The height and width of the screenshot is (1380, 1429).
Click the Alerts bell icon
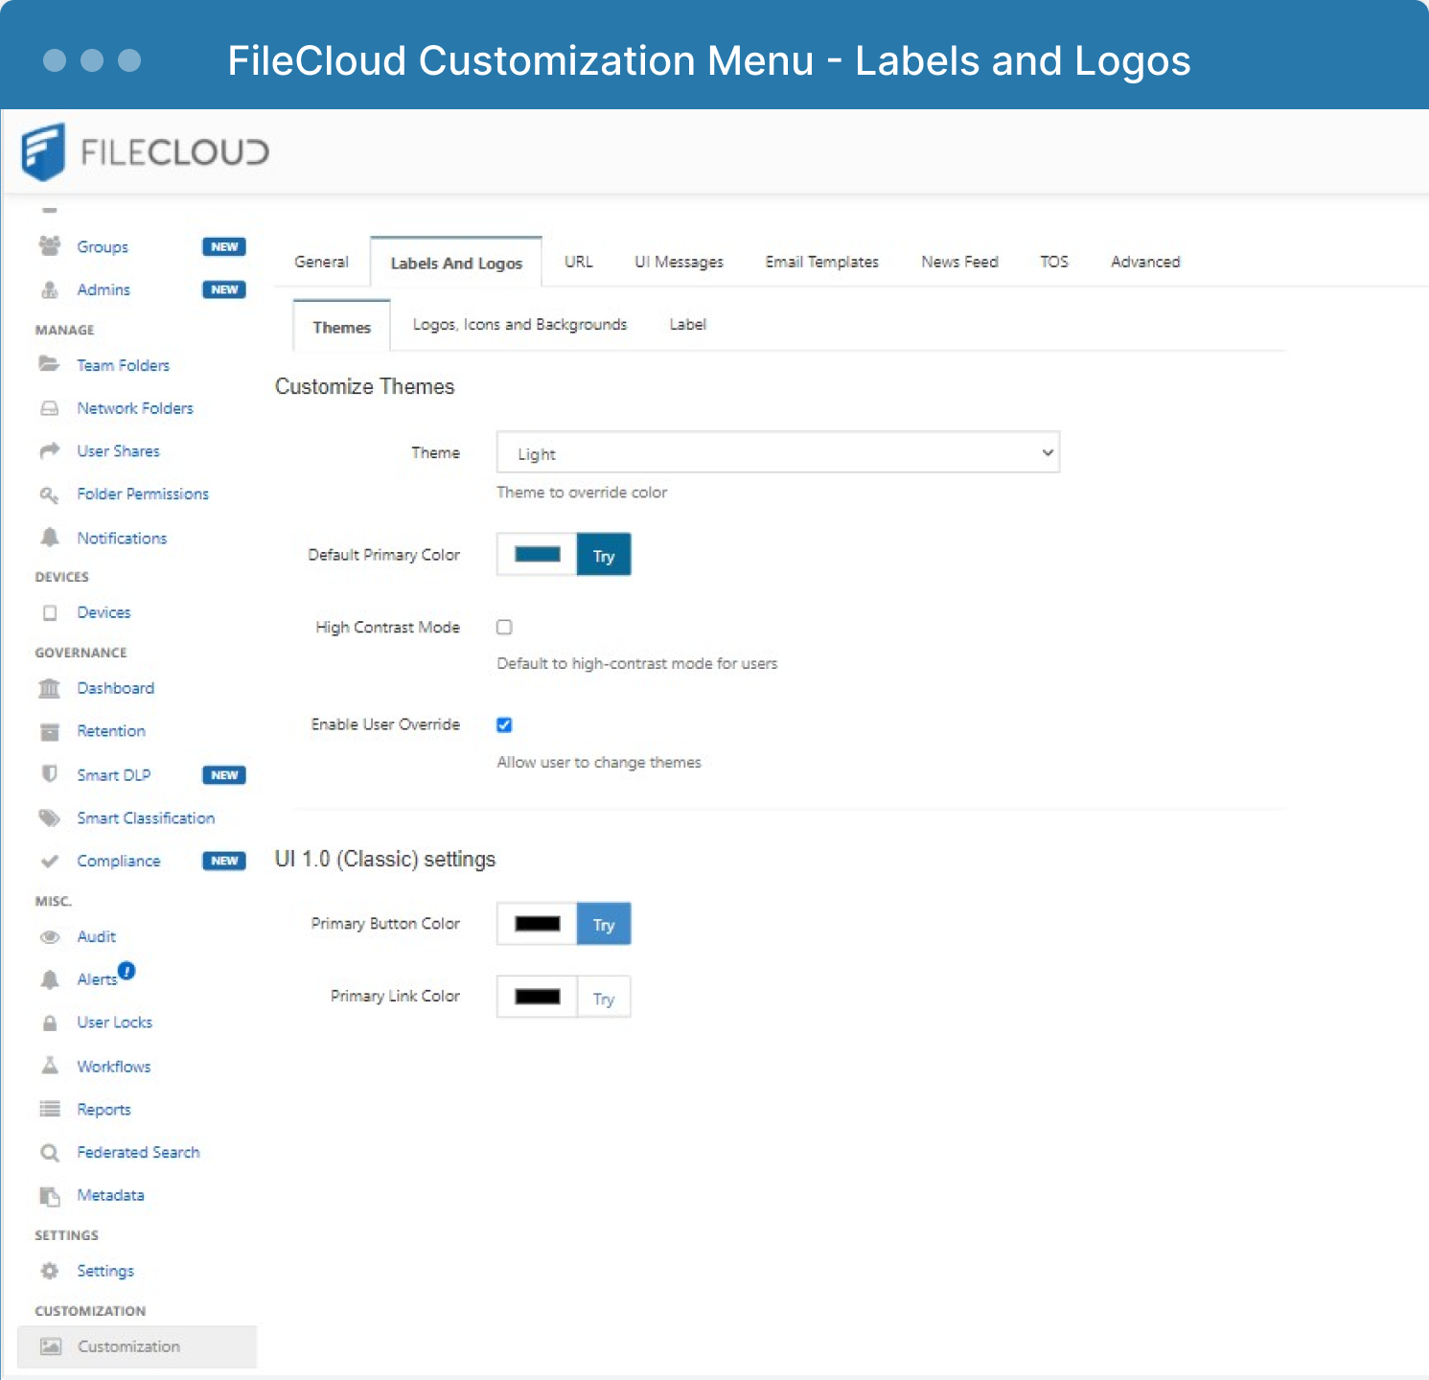click(x=50, y=979)
